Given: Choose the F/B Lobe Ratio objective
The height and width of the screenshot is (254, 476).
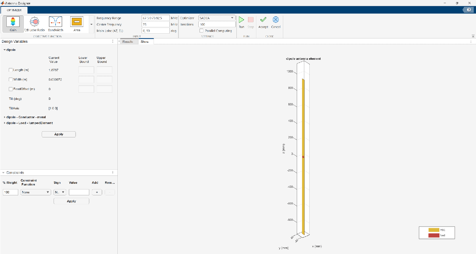Looking at the screenshot, I should coord(34,24).
